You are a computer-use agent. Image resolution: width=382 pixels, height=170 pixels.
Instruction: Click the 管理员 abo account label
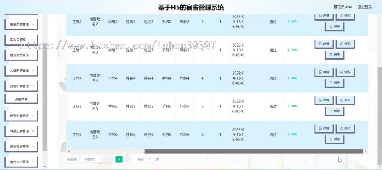point(343,7)
